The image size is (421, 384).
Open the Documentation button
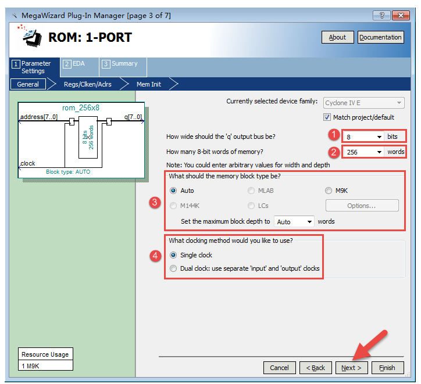[x=380, y=37]
